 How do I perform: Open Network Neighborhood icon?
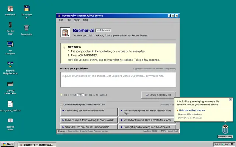(x=10, y=68)
